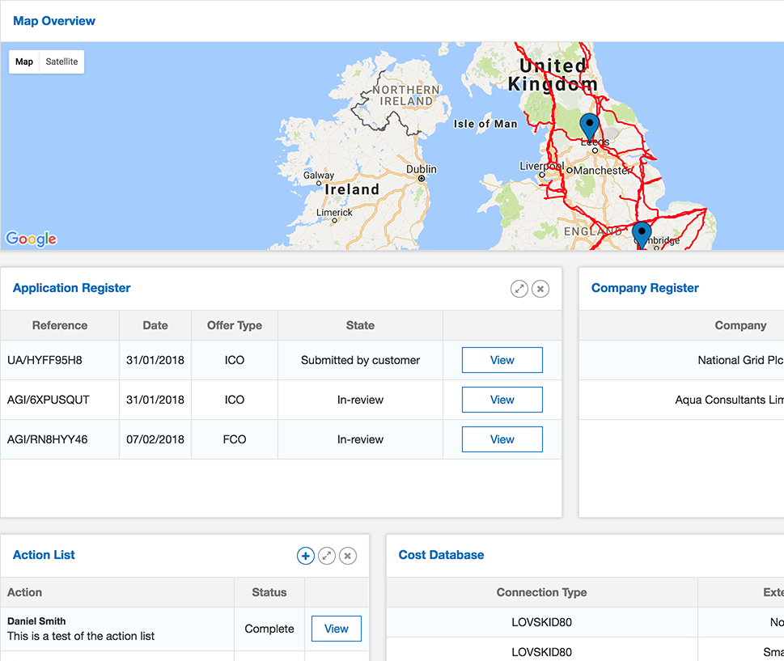Expand the Application Register panel

click(519, 289)
